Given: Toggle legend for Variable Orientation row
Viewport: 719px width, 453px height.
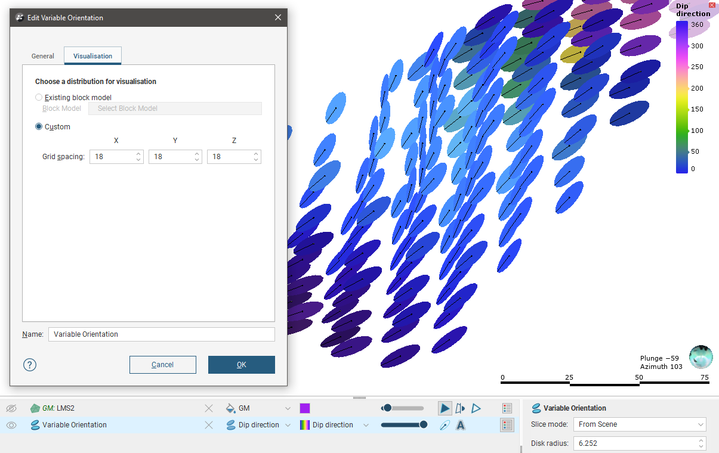Looking at the screenshot, I should pos(507,425).
